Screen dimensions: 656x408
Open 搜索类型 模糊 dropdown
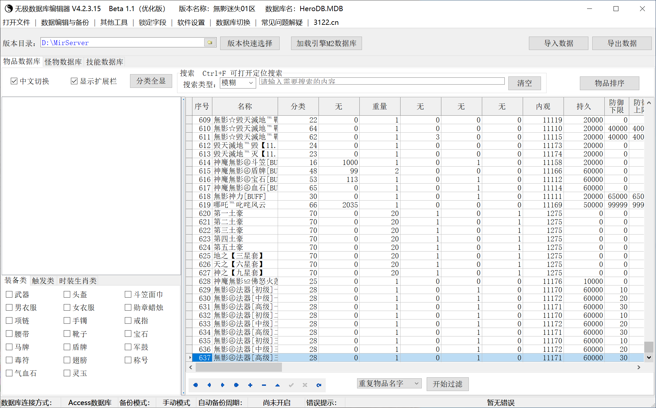click(x=238, y=83)
